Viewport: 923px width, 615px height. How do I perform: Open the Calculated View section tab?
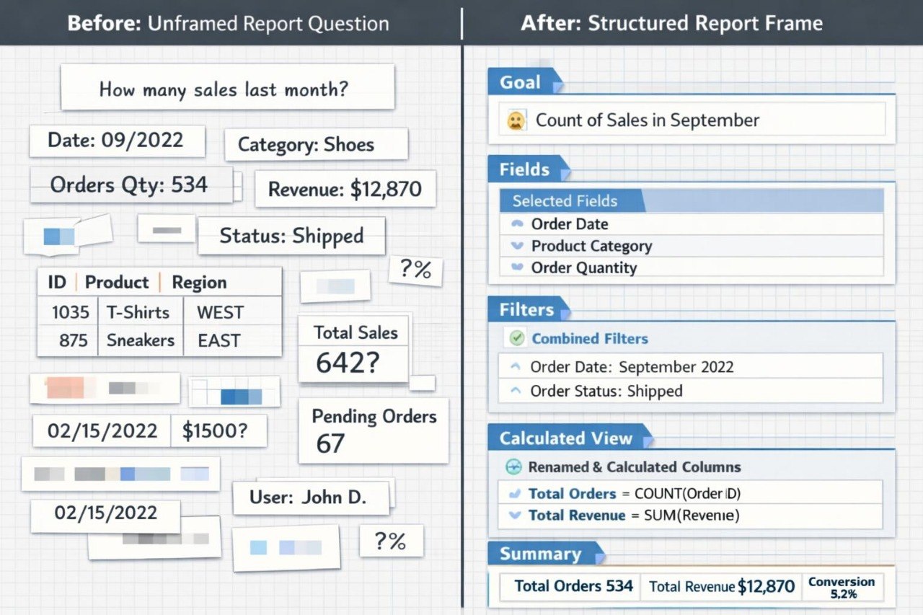pyautogui.click(x=570, y=438)
